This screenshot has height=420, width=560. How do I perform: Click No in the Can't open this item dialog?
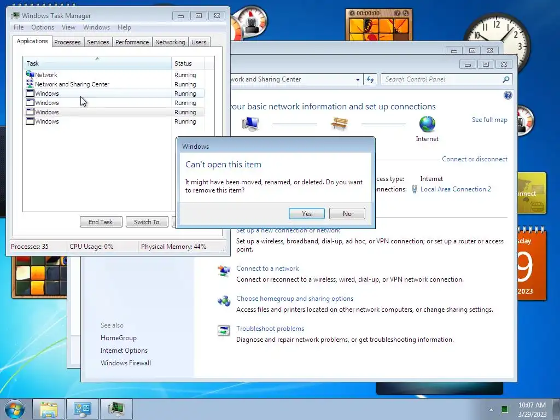point(347,214)
